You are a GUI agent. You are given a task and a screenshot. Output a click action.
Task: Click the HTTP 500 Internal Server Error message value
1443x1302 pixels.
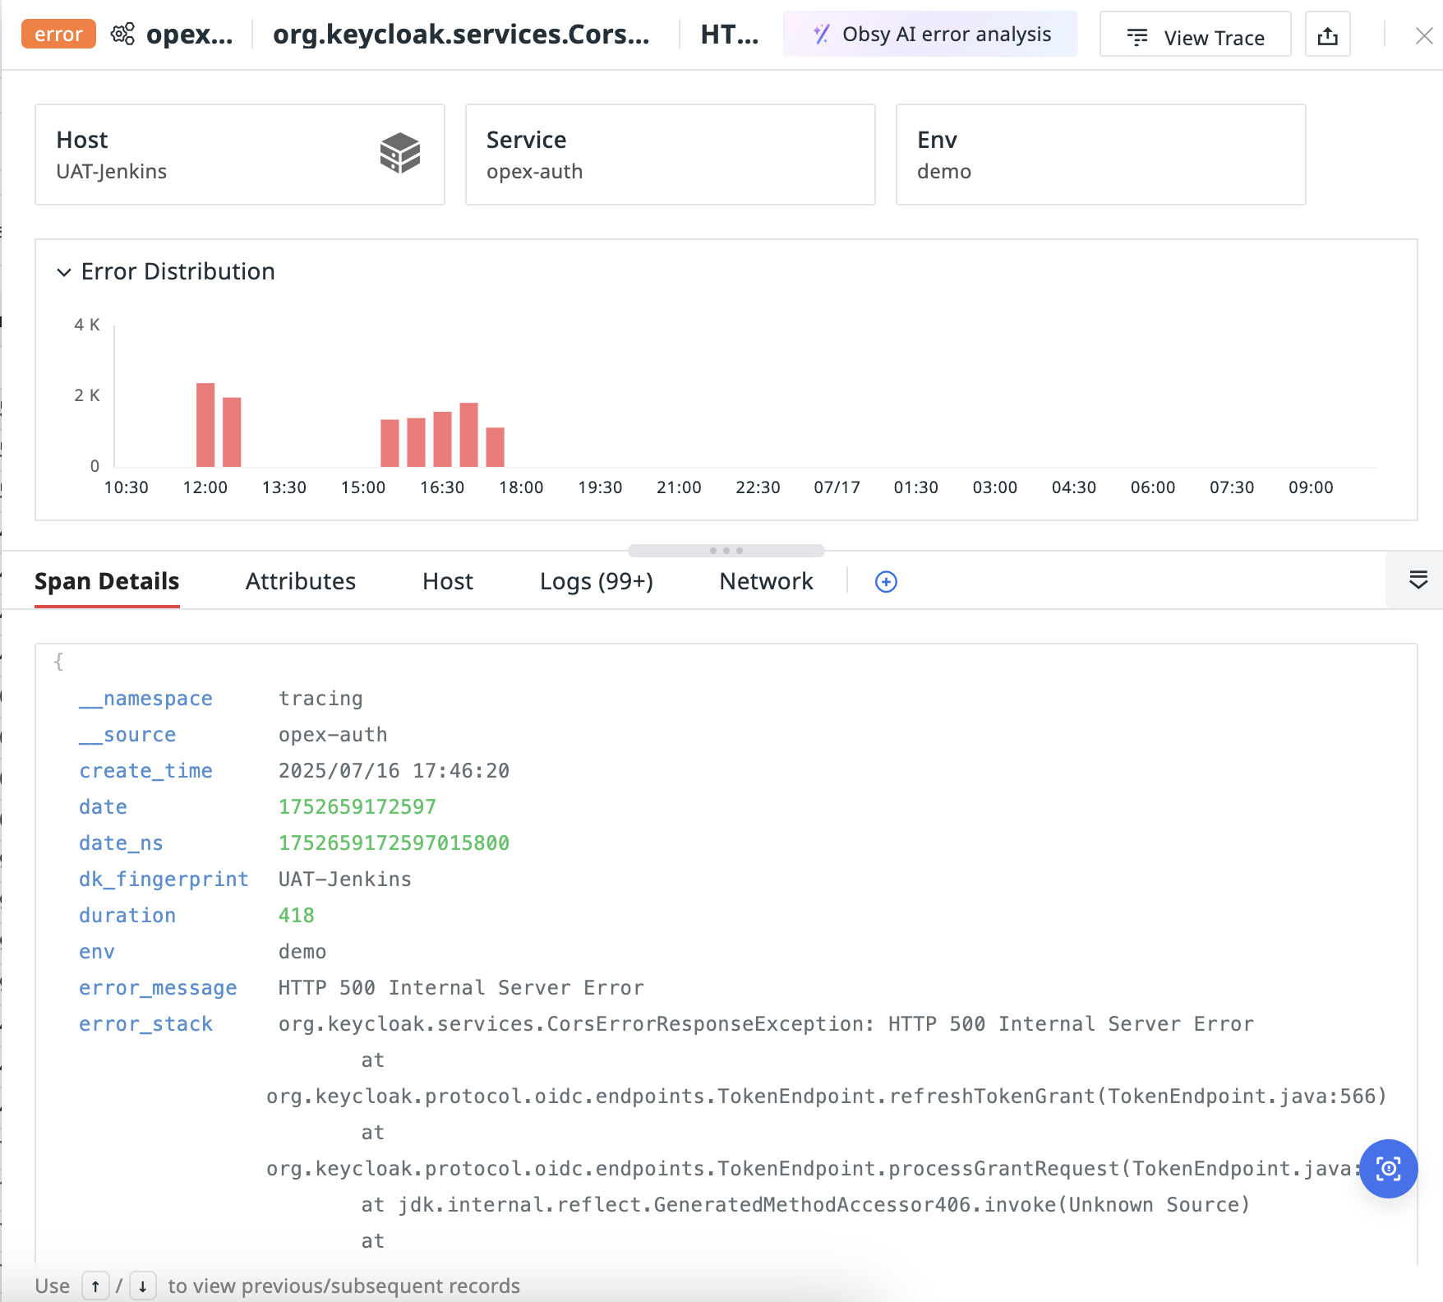[x=461, y=988]
